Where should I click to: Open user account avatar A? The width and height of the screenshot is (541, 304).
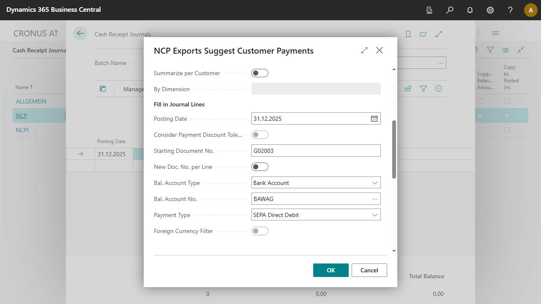pyautogui.click(x=531, y=10)
